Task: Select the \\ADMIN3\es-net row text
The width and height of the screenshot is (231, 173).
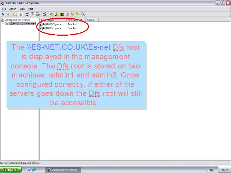Action: pos(53,24)
